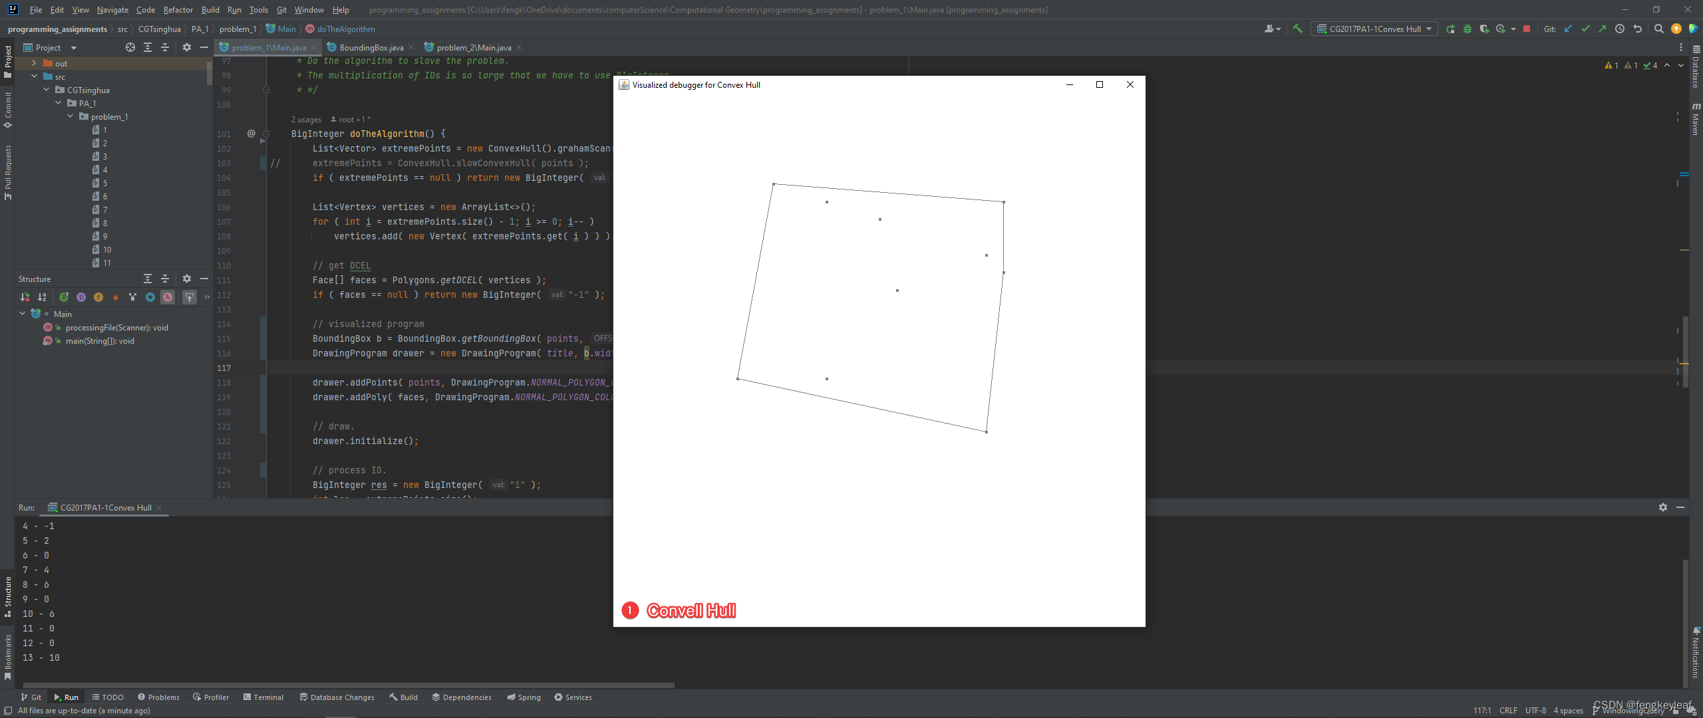The image size is (1703, 718).
Task: Click the Code With Me user icon
Action: pyautogui.click(x=1272, y=29)
